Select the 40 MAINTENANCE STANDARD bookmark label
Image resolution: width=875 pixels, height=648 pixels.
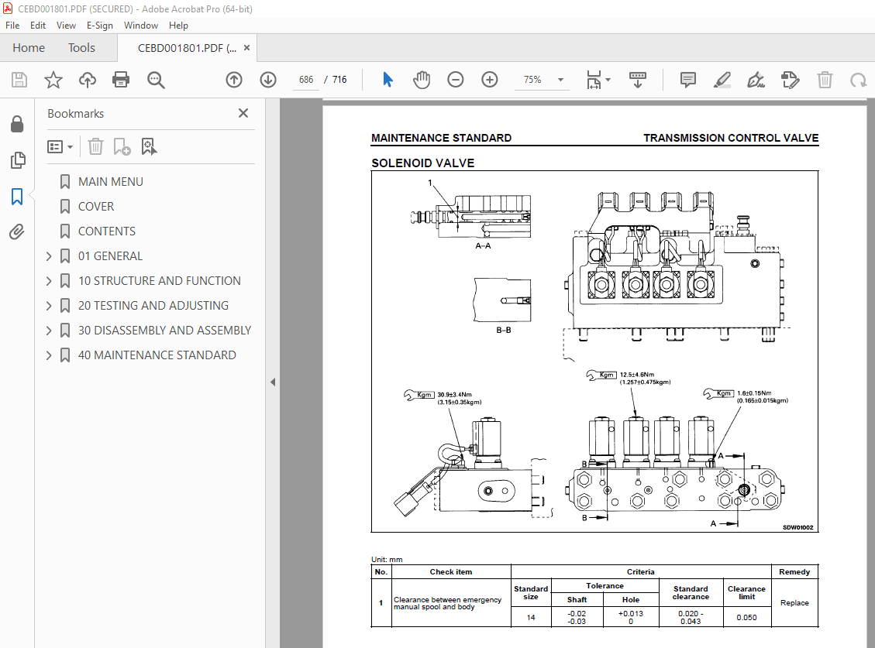[157, 355]
